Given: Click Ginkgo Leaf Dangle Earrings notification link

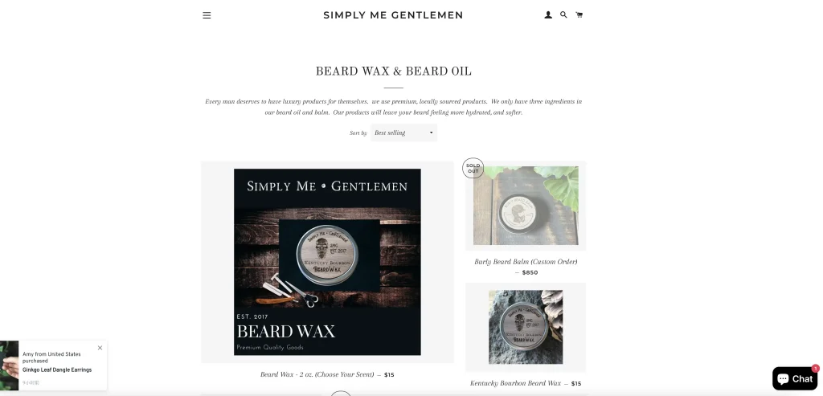Looking at the screenshot, I should coord(57,369).
